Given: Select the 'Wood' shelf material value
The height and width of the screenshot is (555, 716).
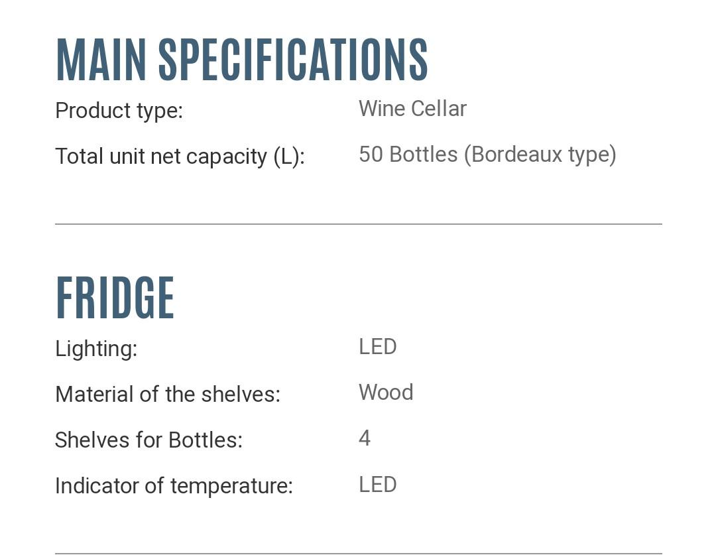Looking at the screenshot, I should click(x=386, y=393).
